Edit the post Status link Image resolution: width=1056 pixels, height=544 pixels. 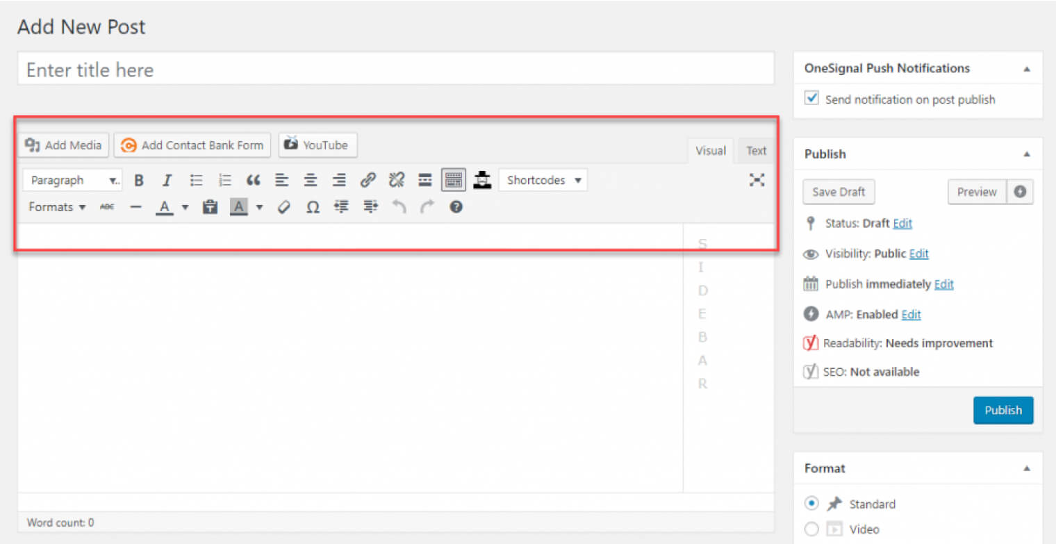pos(902,224)
